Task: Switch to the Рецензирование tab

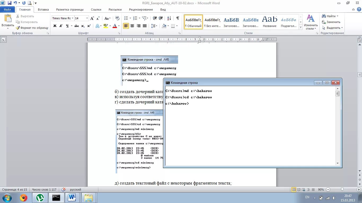Action: [141, 10]
